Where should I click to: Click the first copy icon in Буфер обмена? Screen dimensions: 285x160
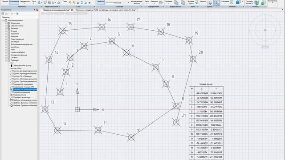pyautogui.click(x=176, y=3)
